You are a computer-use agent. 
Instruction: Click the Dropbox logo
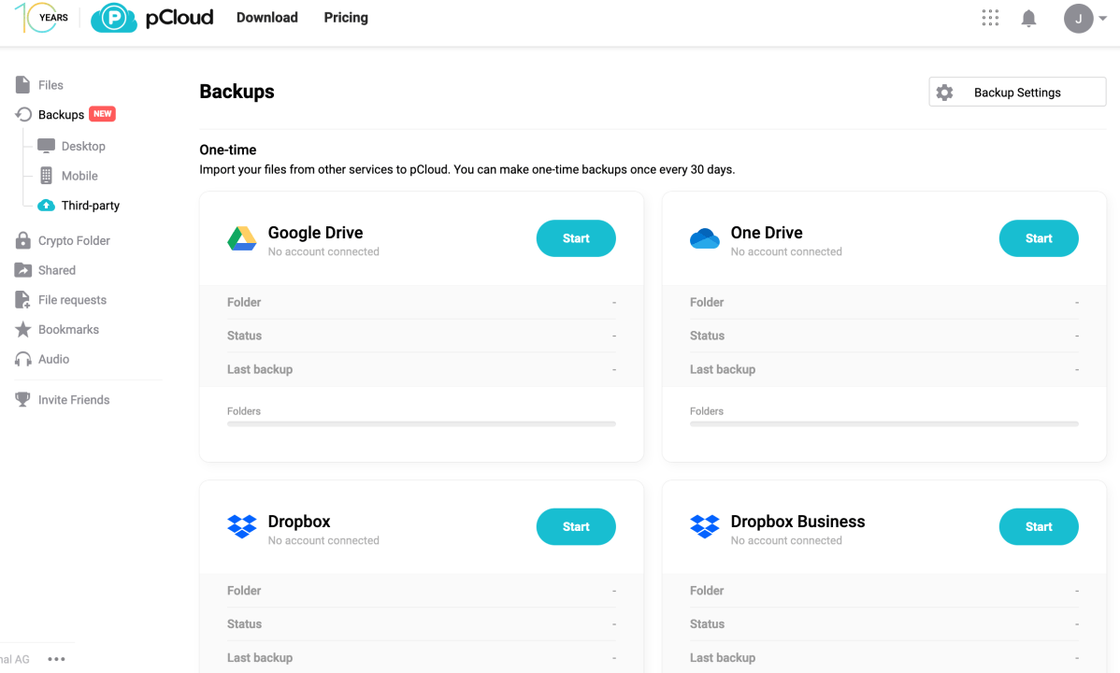click(241, 526)
